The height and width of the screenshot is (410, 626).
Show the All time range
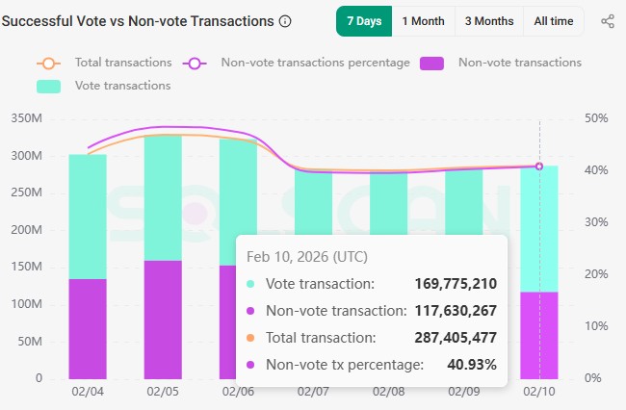tap(553, 21)
